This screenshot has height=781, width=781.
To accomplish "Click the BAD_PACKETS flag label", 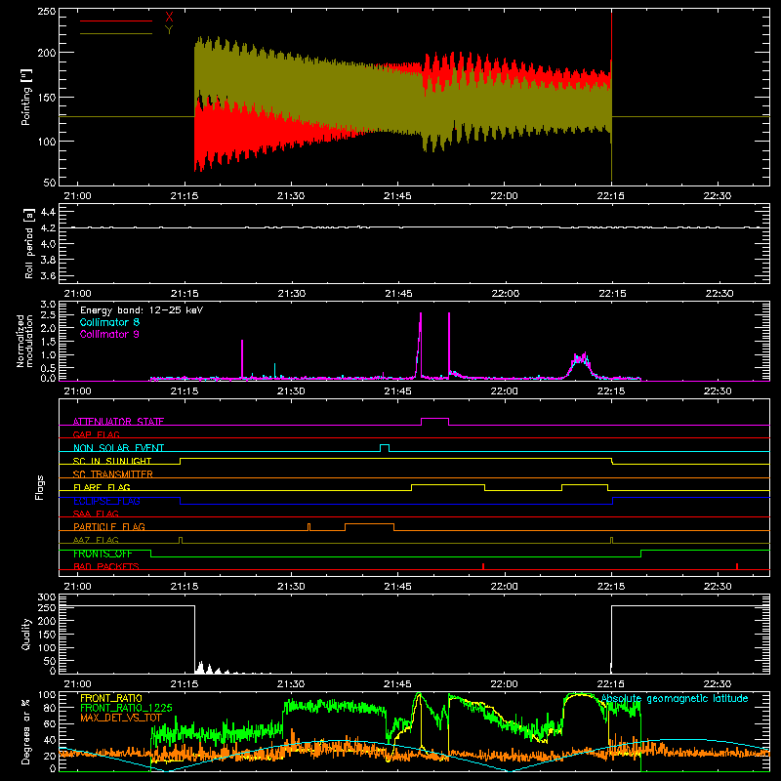I will coord(106,566).
